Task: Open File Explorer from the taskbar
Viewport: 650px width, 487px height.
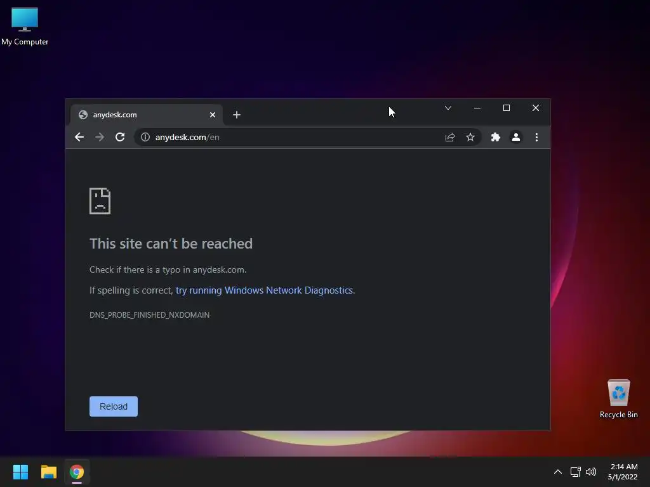Action: click(x=48, y=472)
